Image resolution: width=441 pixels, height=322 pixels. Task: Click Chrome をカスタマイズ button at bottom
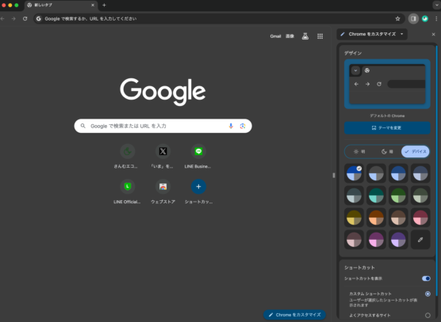click(x=294, y=315)
